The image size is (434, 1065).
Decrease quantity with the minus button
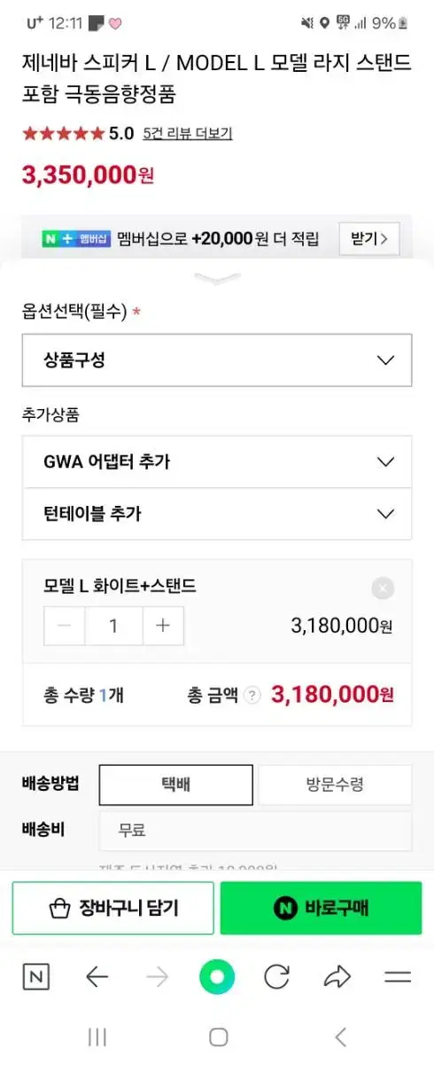pyautogui.click(x=65, y=625)
